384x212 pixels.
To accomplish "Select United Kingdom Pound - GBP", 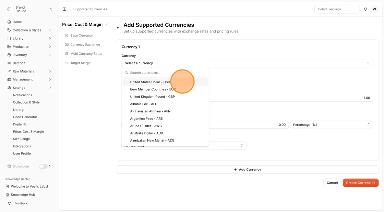I will click(165, 97).
